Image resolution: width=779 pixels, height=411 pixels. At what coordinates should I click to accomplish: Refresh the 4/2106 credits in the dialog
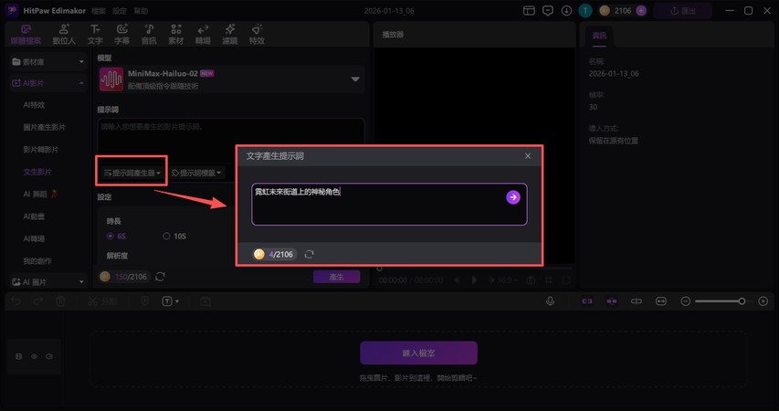coord(309,255)
